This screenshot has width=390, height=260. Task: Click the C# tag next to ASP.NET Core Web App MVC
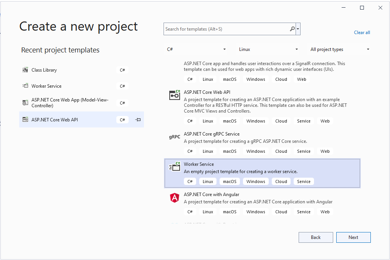tap(122, 103)
